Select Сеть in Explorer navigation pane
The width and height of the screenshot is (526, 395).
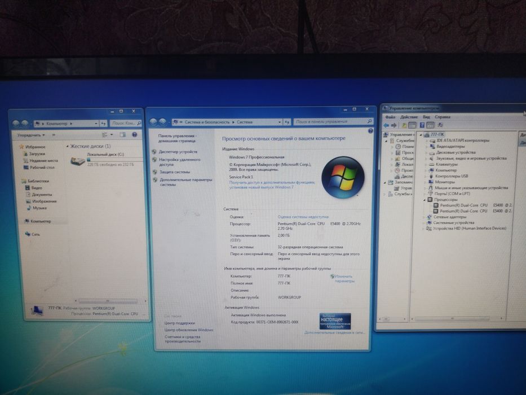click(x=33, y=234)
